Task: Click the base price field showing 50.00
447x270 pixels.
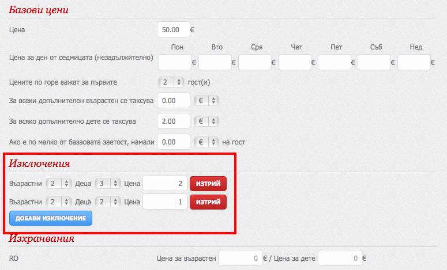Action: (x=174, y=29)
